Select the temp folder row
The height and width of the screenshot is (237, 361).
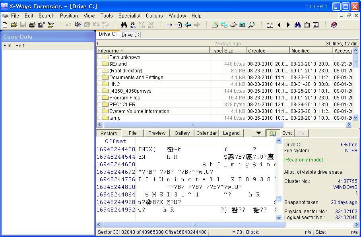point(225,118)
